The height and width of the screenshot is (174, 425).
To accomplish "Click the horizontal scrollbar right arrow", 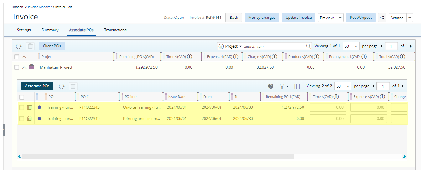I will (404, 156).
